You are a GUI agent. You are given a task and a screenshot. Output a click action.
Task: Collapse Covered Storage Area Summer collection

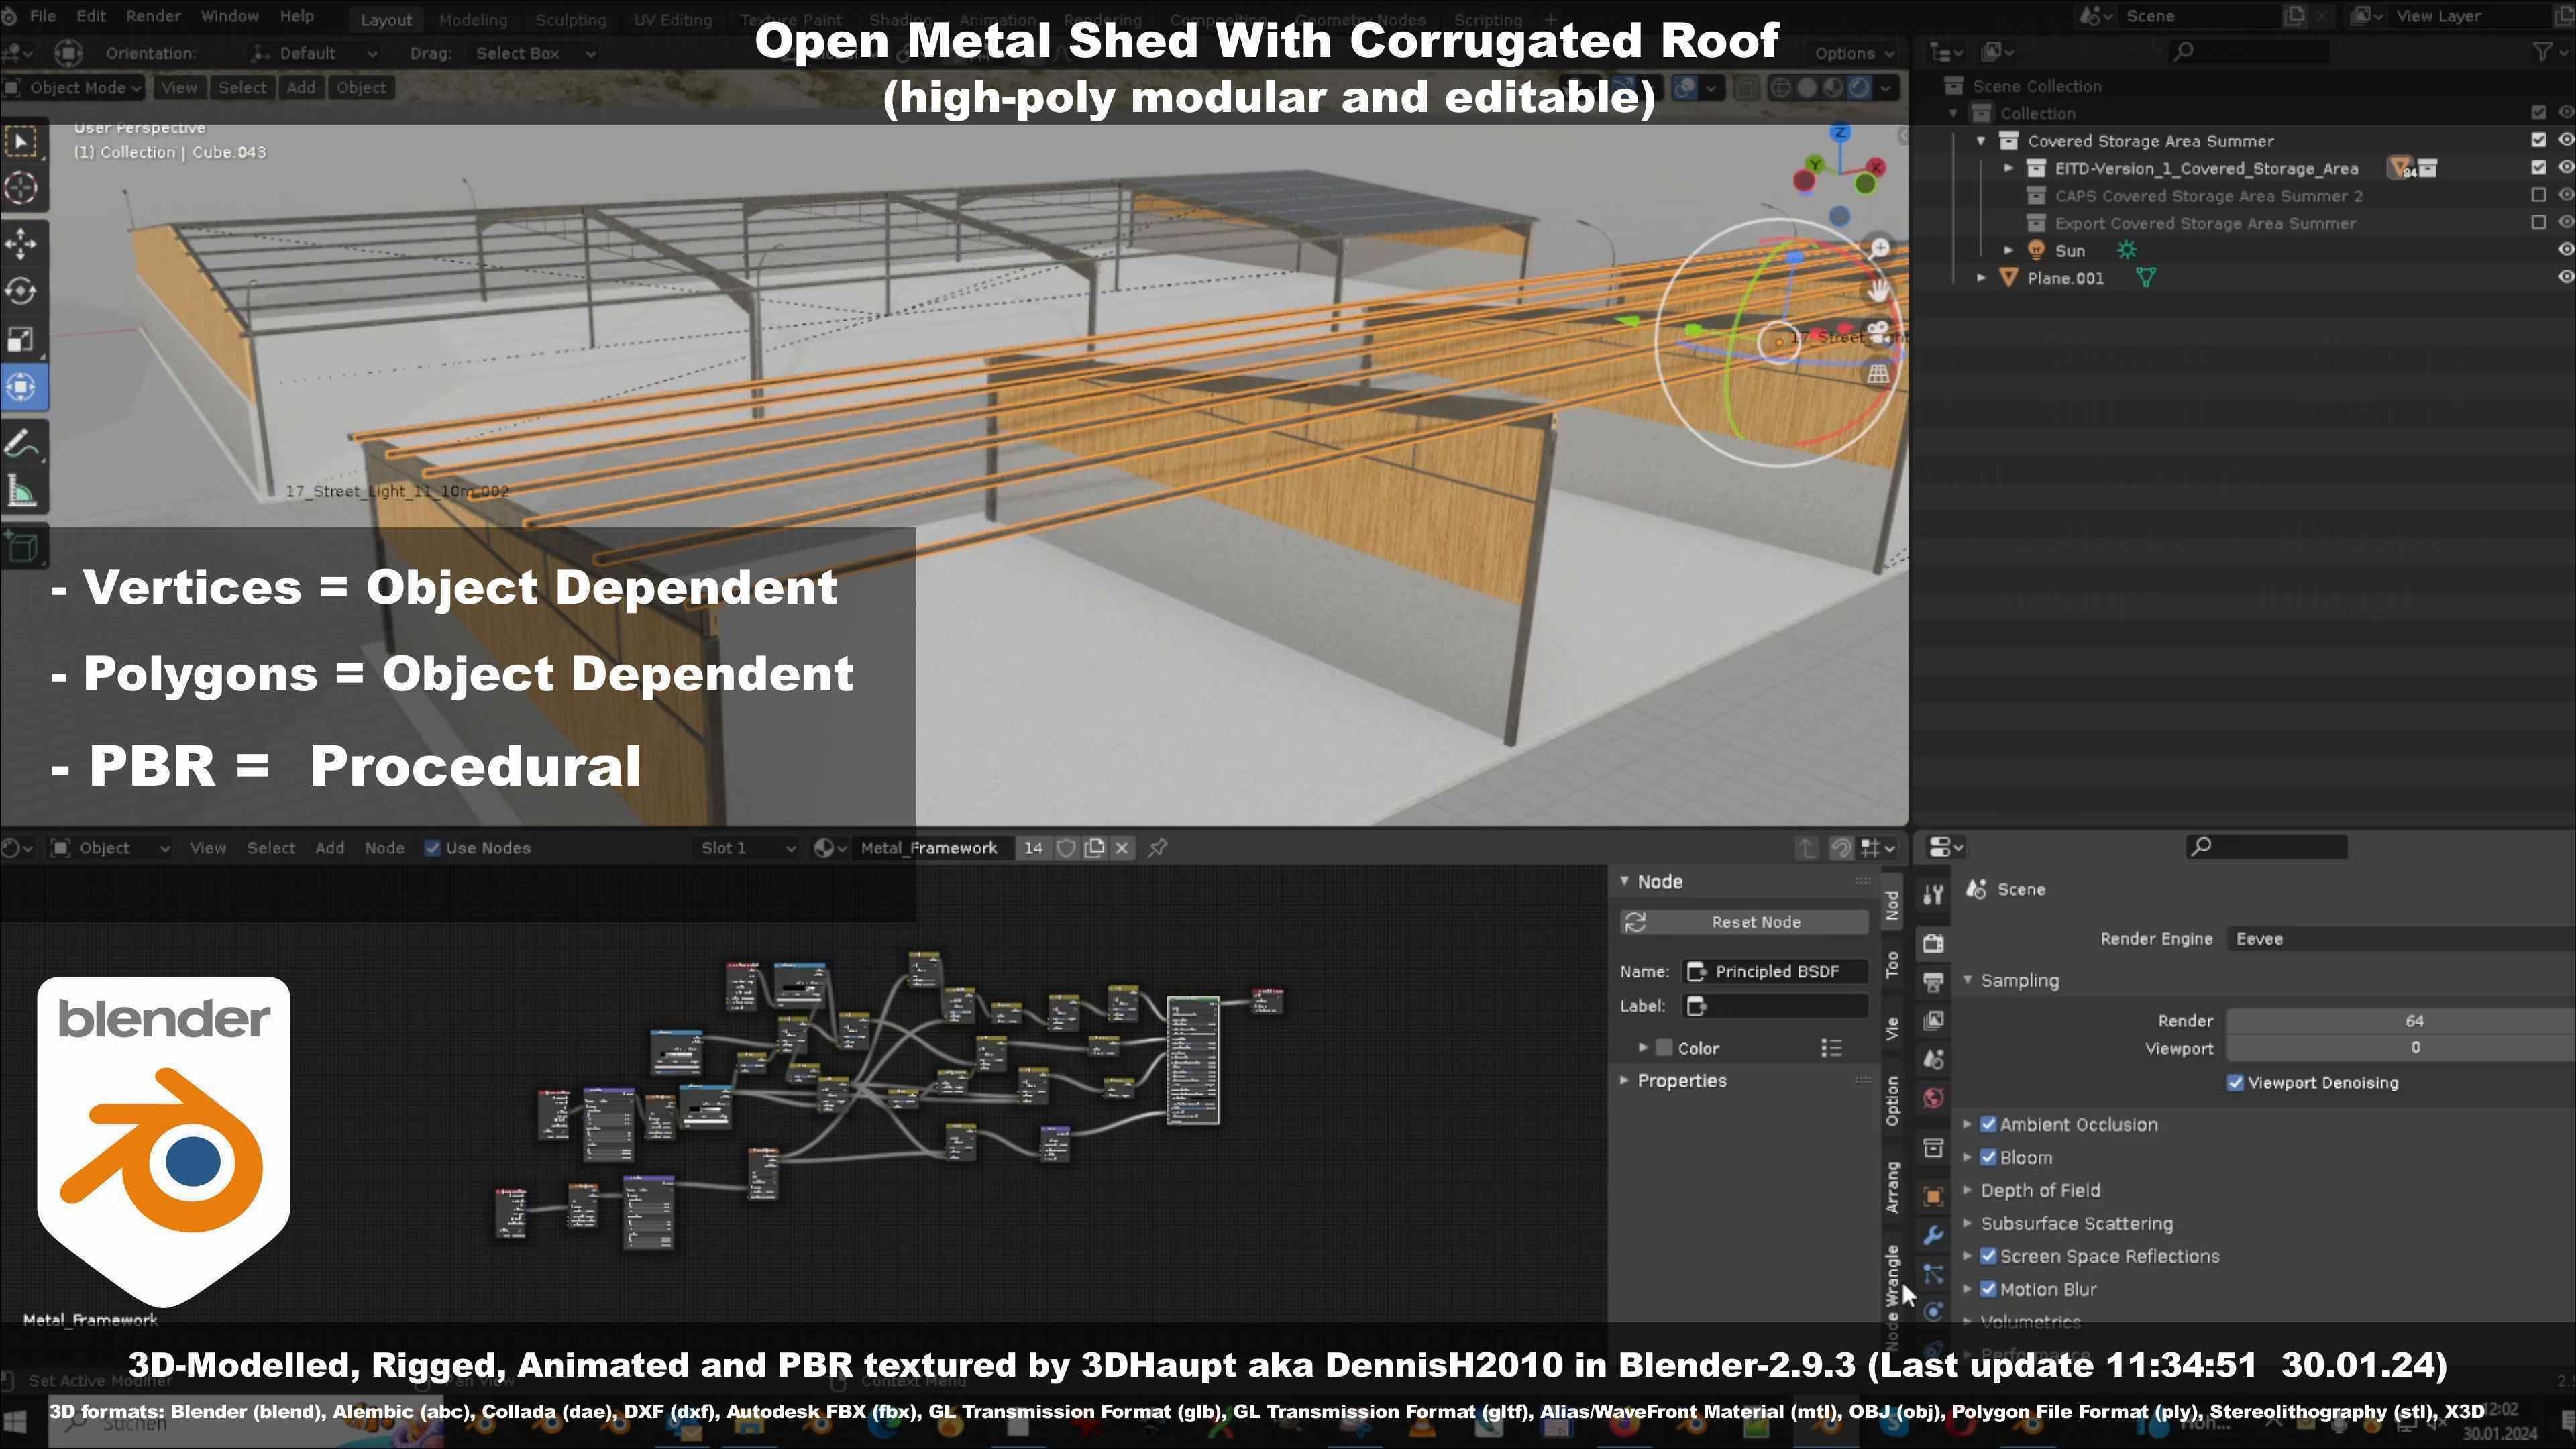1981,141
